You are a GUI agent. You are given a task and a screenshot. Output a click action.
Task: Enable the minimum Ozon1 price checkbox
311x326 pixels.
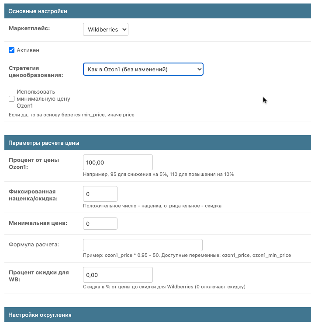pyautogui.click(x=12, y=99)
